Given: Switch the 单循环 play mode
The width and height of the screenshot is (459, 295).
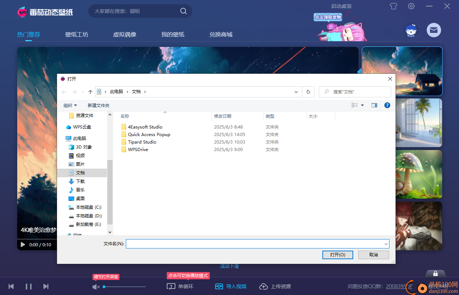Looking at the screenshot, I should 180,286.
